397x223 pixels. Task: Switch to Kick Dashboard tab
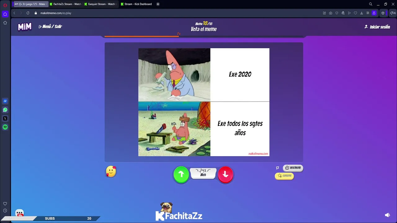tap(136, 4)
